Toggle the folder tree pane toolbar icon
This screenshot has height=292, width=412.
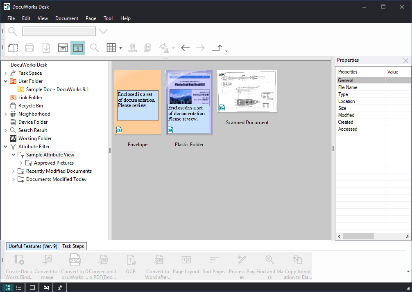click(x=13, y=48)
